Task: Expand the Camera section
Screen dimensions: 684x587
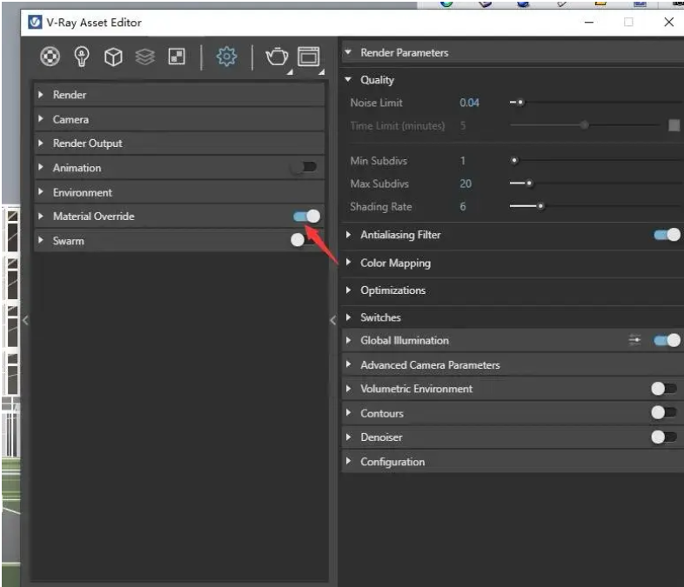Action: (179, 119)
